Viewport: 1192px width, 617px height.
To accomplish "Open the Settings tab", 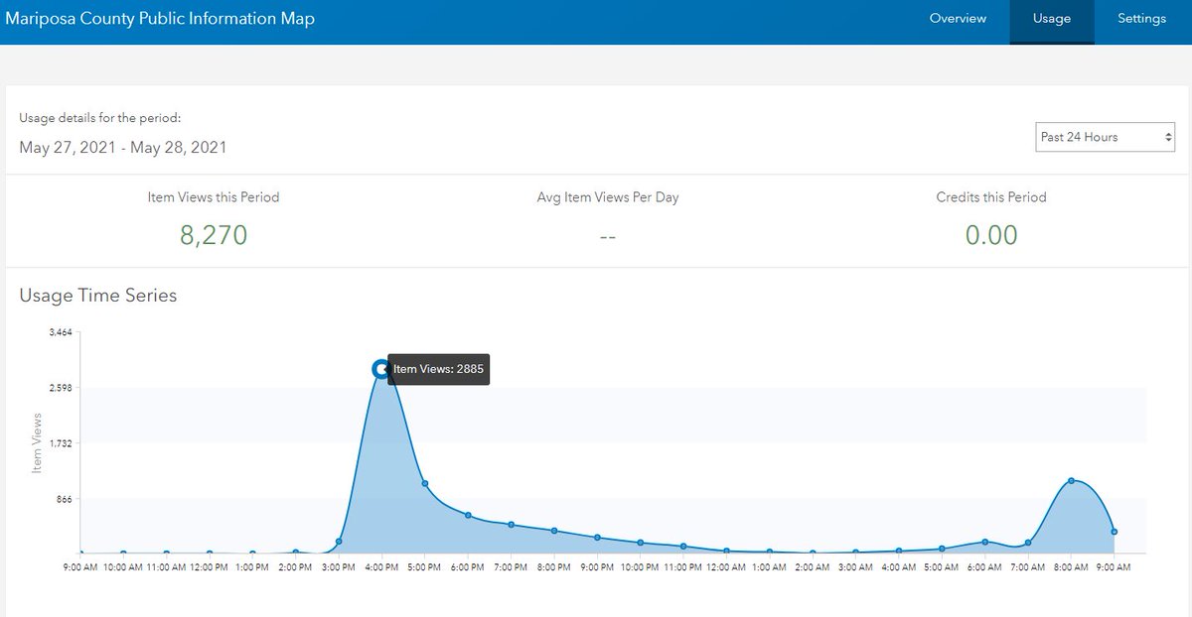I will [1141, 18].
